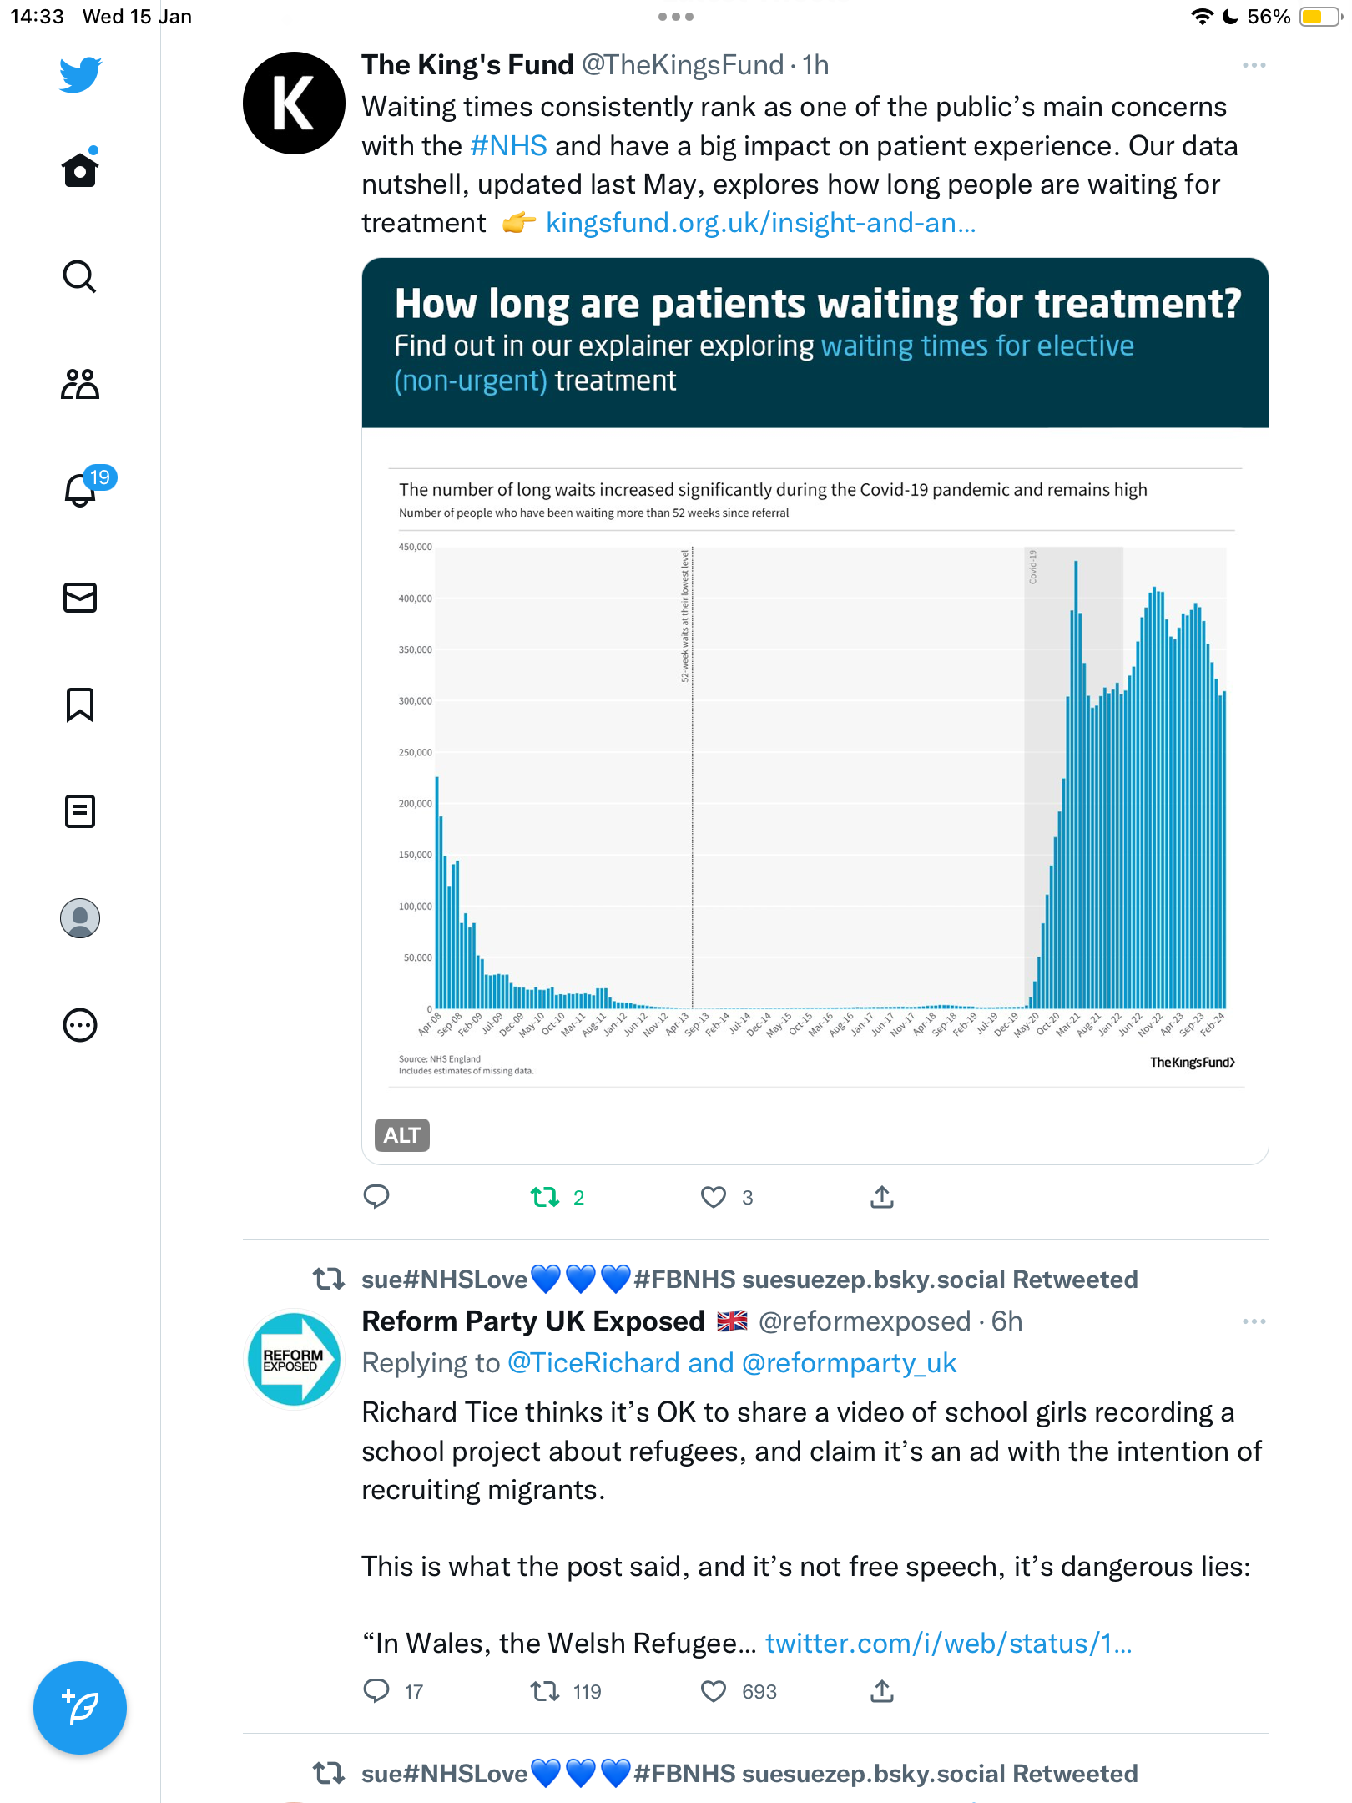Share the King's Fund tweet
This screenshot has height=1803, width=1352.
882,1198
